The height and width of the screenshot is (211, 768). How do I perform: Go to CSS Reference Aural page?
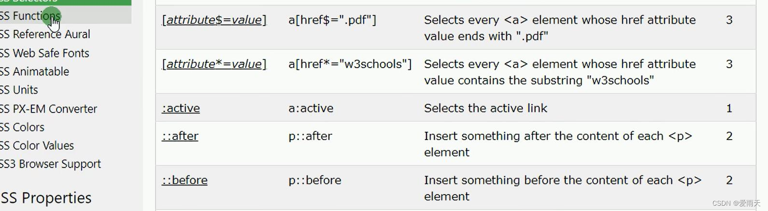click(x=45, y=34)
